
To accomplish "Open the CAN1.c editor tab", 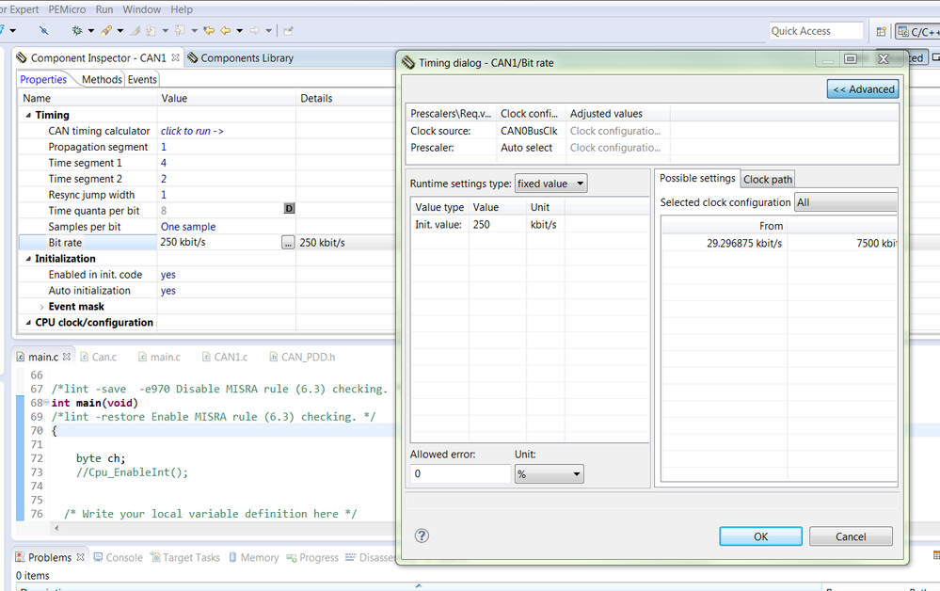I will 225,358.
